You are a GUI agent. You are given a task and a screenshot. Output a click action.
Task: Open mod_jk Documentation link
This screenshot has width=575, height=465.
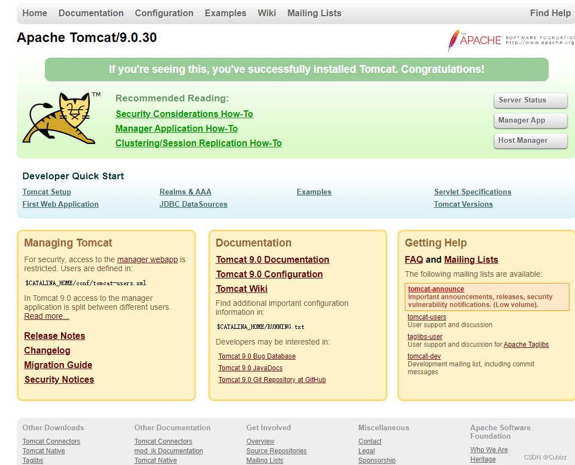tap(169, 451)
